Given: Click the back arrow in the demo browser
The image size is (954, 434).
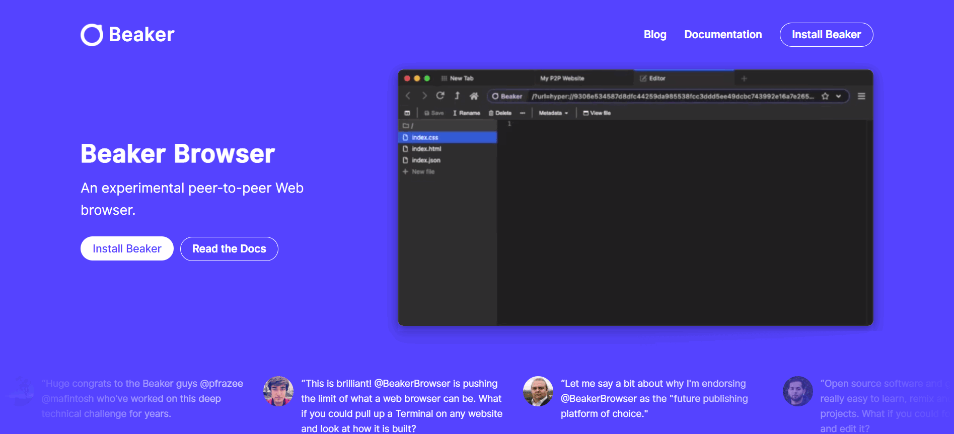Looking at the screenshot, I should coord(408,96).
